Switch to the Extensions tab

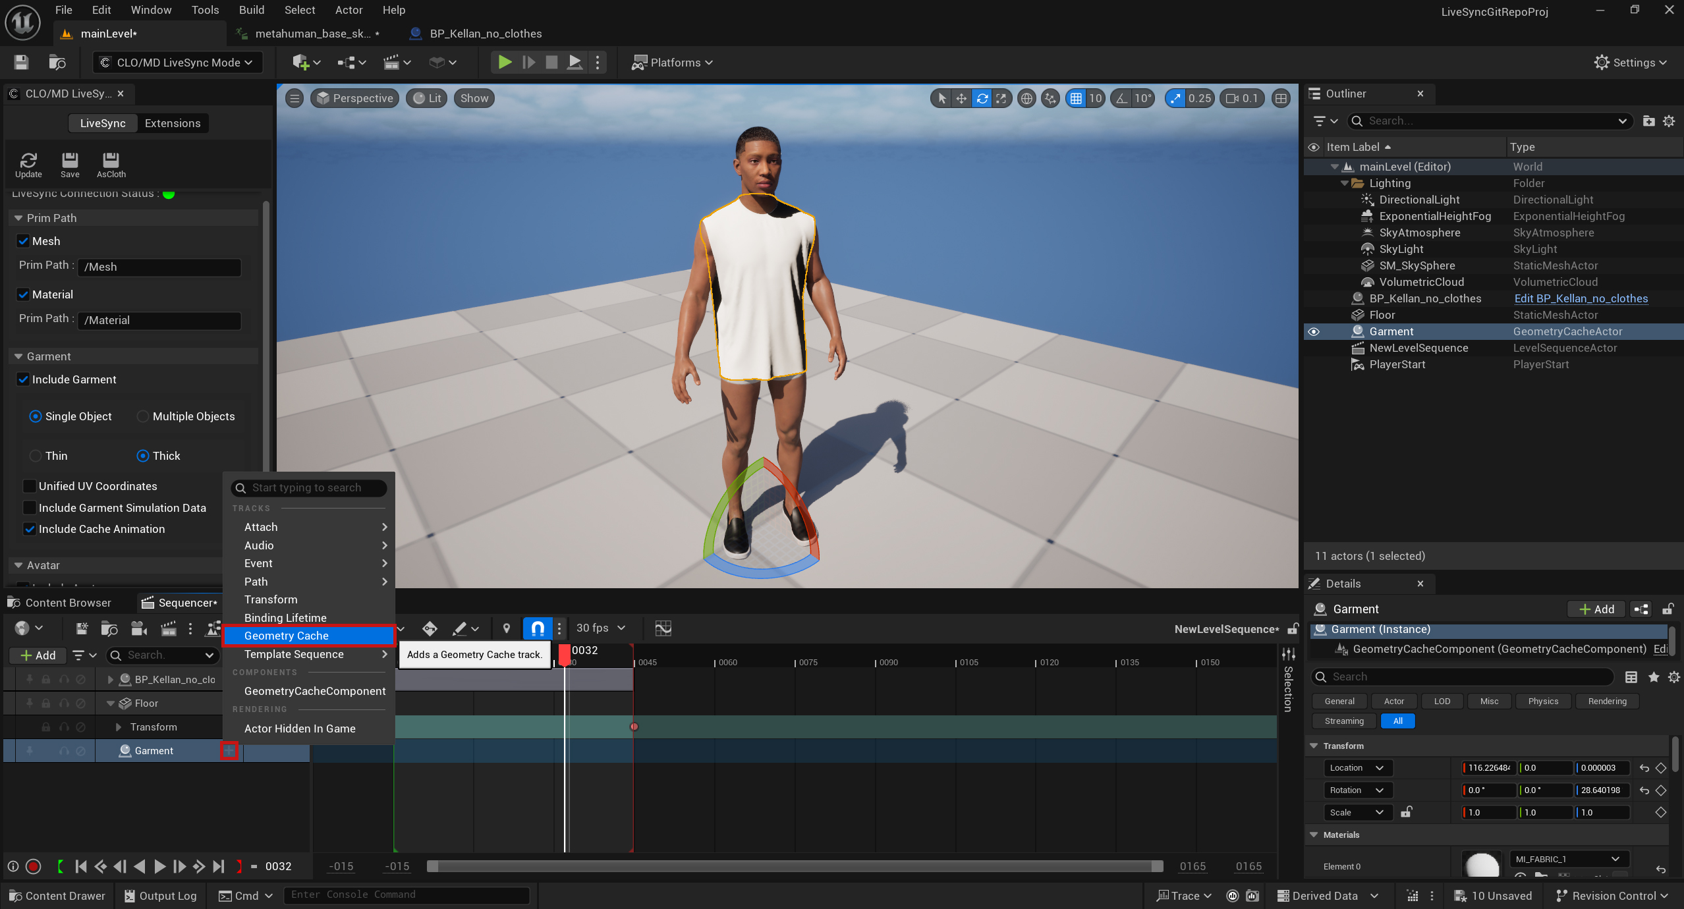[173, 123]
